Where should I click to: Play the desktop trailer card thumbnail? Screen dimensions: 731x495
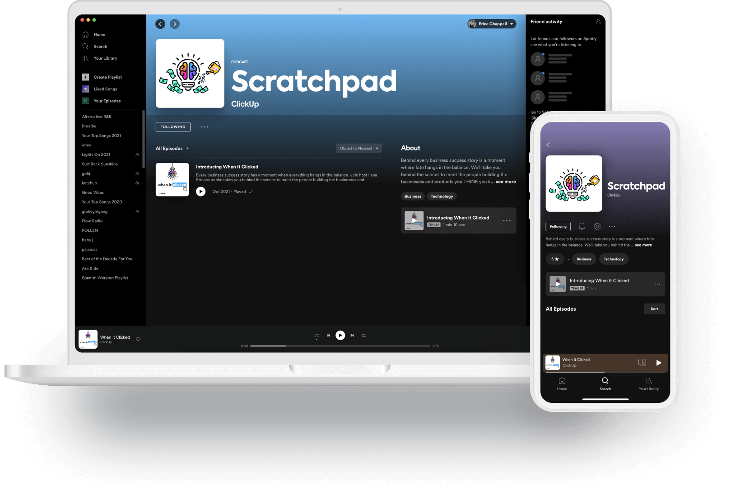414,220
